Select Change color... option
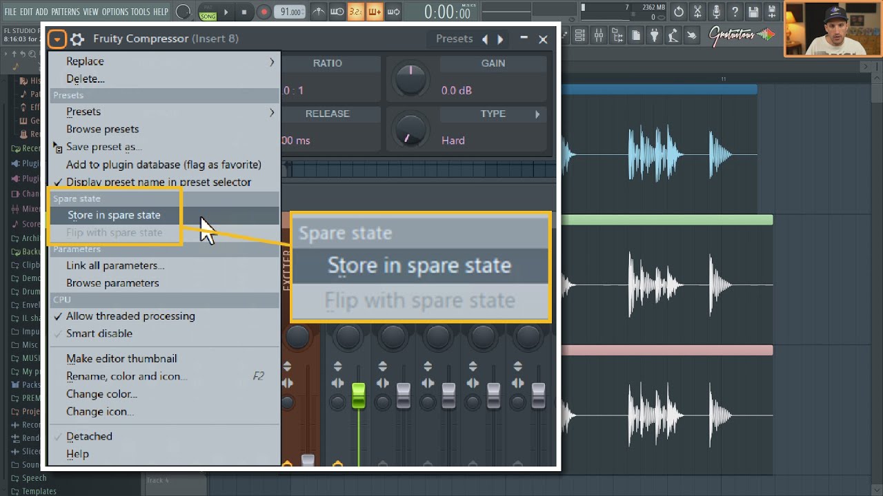Viewport: 883px width, 496px height. click(163, 394)
